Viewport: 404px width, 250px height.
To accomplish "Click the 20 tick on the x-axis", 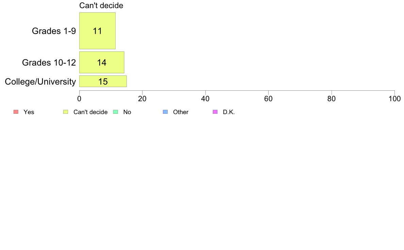I will [142, 99].
